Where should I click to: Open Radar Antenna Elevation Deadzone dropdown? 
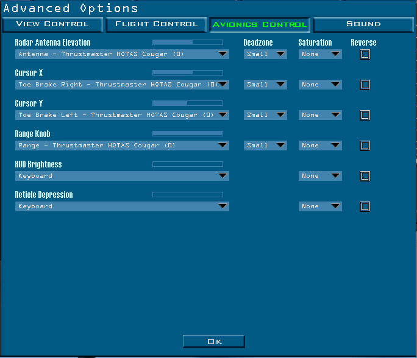(x=265, y=54)
